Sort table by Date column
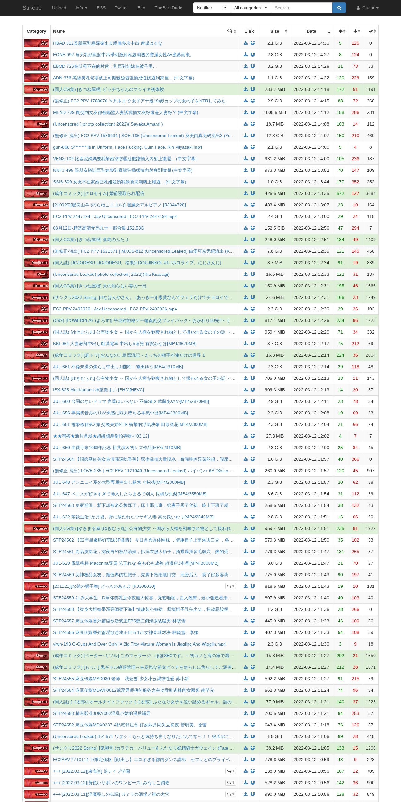The height and width of the screenshot is (802, 401). coord(311,31)
